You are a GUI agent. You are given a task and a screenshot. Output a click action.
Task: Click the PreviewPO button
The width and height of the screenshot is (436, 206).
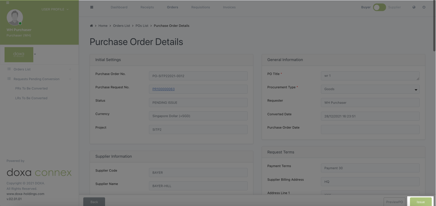pyautogui.click(x=394, y=202)
